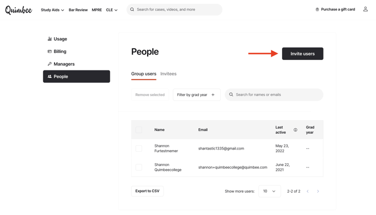The height and width of the screenshot is (215, 376).
Task: Open the Filter by grad year button
Action: tap(197, 95)
